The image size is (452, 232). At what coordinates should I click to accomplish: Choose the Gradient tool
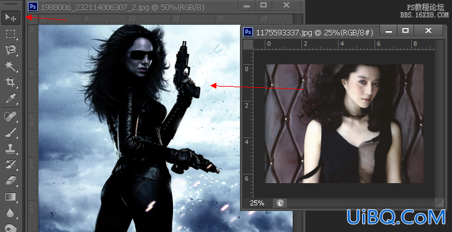click(x=11, y=197)
